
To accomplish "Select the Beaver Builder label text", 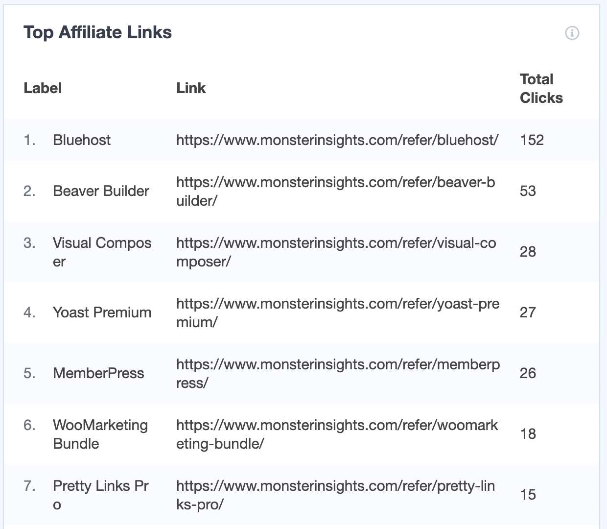I will [101, 191].
